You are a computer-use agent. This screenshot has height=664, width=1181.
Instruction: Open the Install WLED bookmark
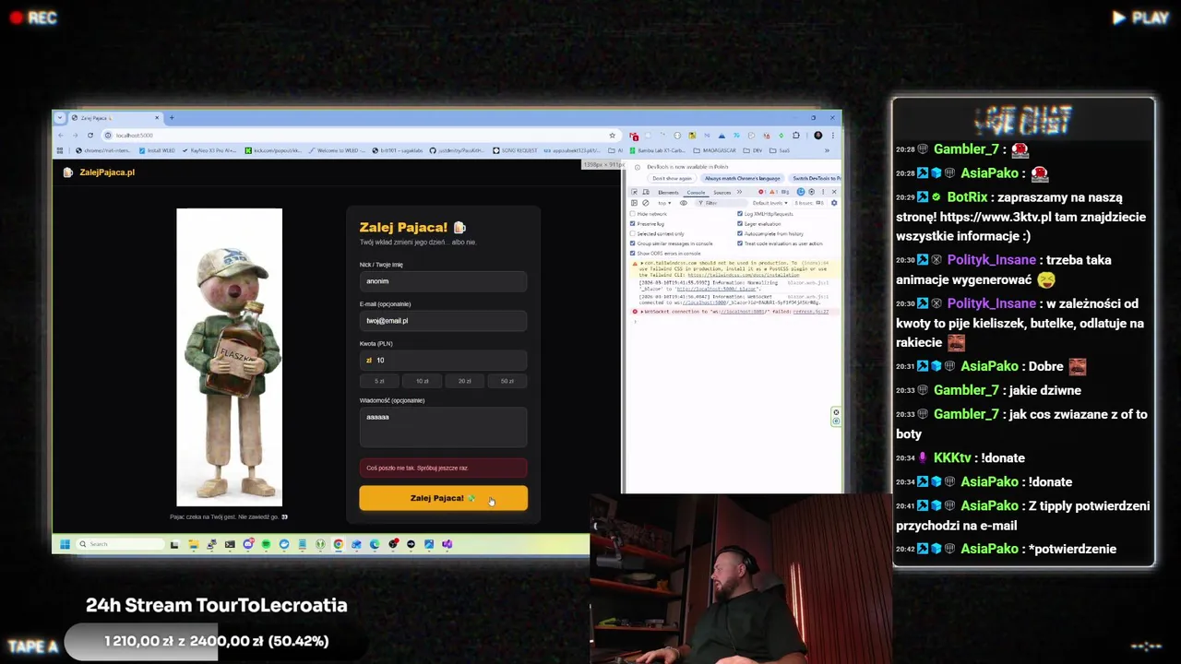[157, 150]
